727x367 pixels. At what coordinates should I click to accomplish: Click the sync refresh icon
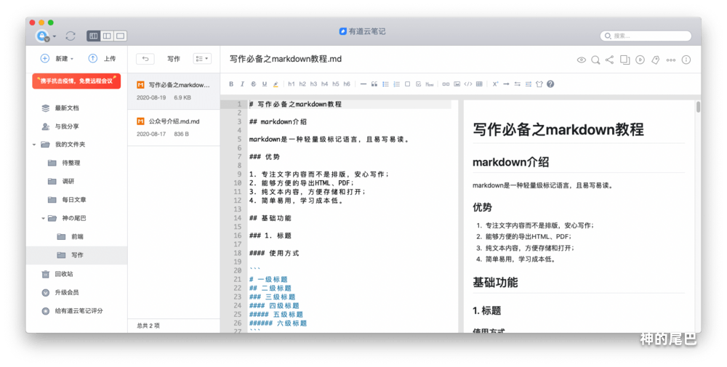pyautogui.click(x=71, y=36)
